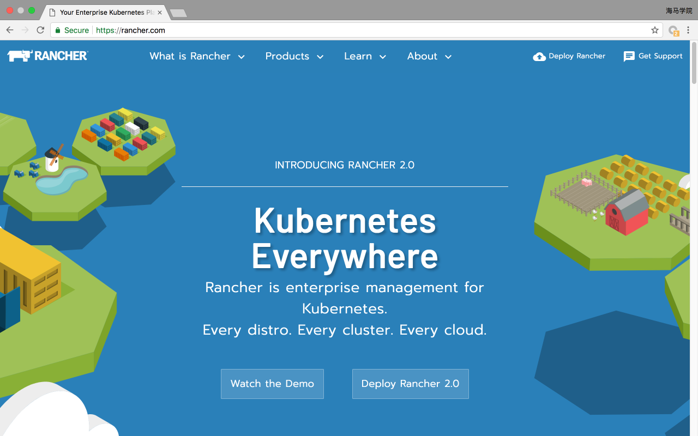The image size is (698, 436).
Task: Close the Enterprise Kubernetes browser tab
Action: pos(160,12)
